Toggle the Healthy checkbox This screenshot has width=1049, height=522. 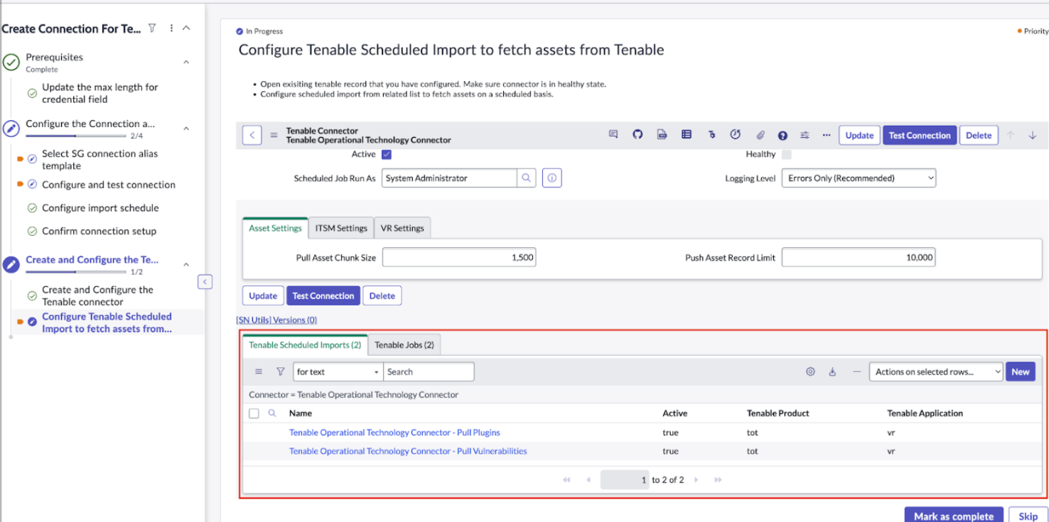point(786,154)
